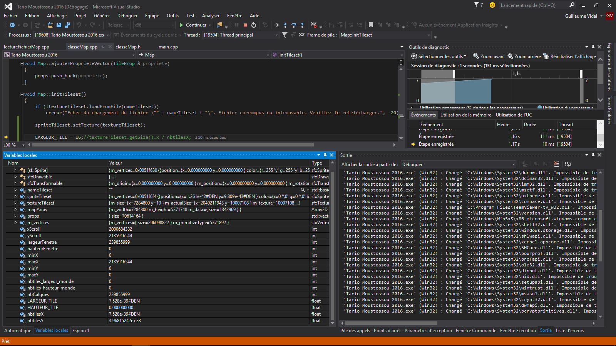
Task: Open the Sélectionner les outils dropdown
Action: point(439,56)
